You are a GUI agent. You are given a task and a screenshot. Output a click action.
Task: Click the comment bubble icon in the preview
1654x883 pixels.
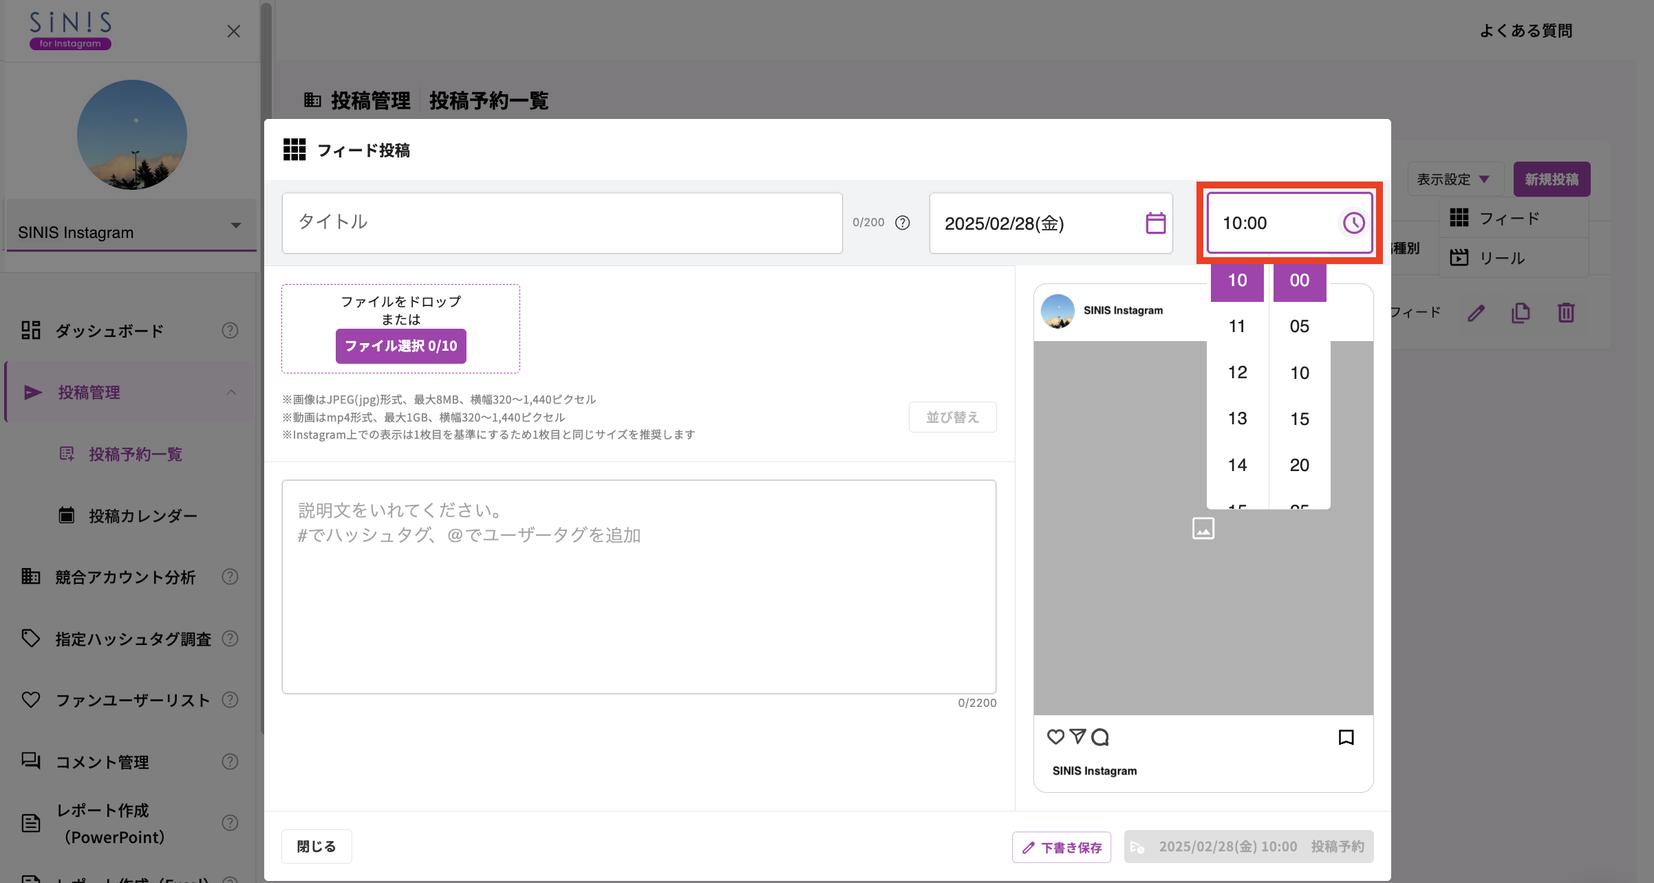pyautogui.click(x=1100, y=737)
